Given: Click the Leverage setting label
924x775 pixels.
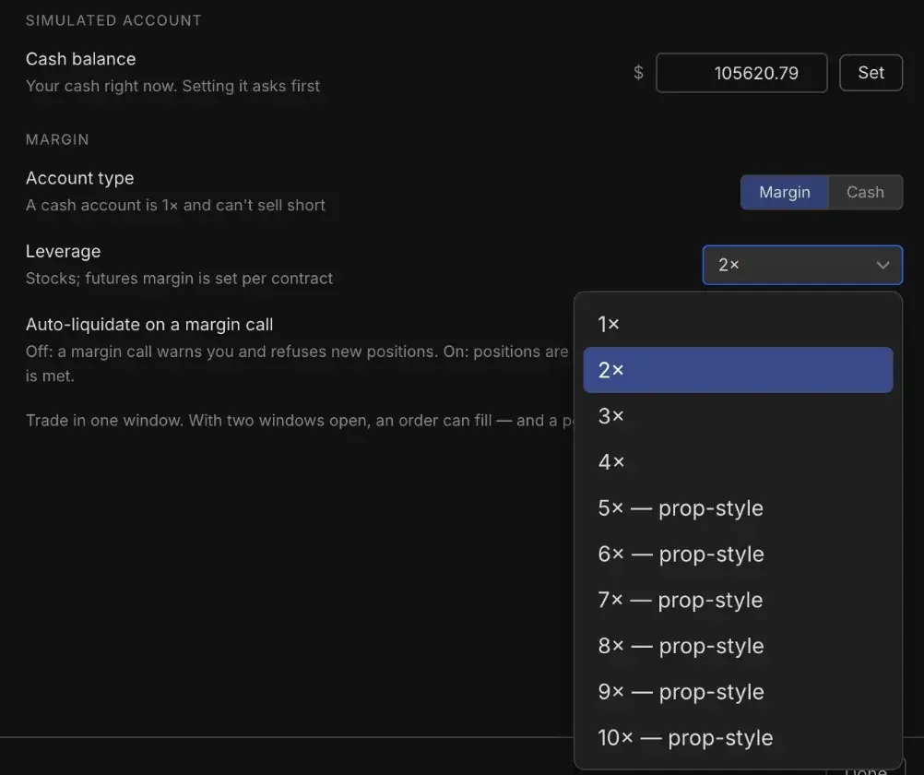Looking at the screenshot, I should (63, 251).
